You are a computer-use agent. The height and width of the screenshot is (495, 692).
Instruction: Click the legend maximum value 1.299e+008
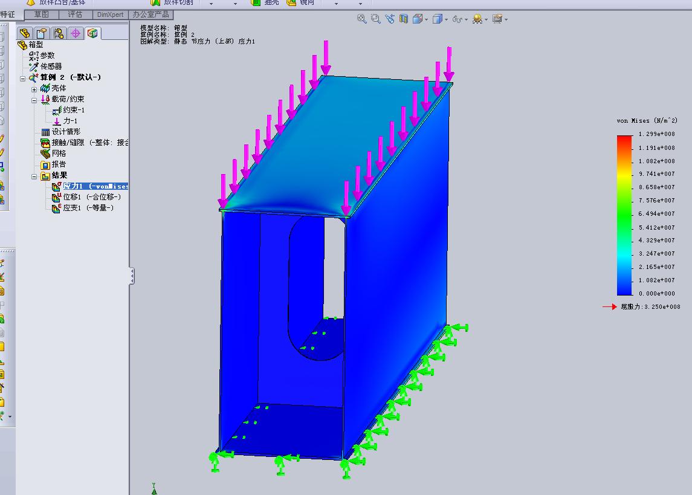[656, 134]
